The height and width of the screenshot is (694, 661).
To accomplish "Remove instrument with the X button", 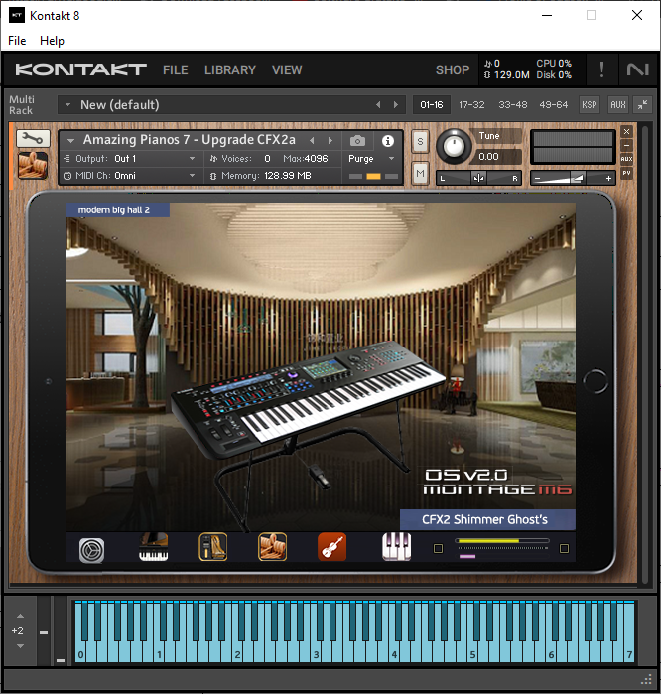I will pos(626,131).
